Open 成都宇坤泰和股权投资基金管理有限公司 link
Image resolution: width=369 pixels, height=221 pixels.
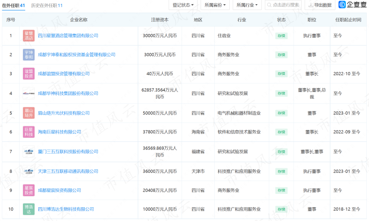pyautogui.click(x=77, y=55)
